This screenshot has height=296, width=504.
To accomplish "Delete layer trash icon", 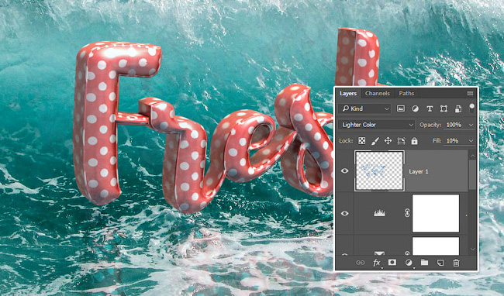I will [x=456, y=263].
